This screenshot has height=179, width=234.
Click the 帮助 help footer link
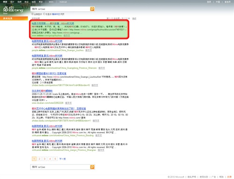tap(221, 177)
